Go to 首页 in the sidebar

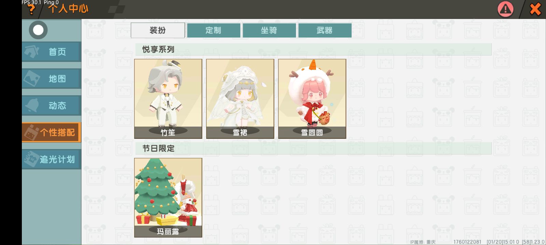(52, 52)
